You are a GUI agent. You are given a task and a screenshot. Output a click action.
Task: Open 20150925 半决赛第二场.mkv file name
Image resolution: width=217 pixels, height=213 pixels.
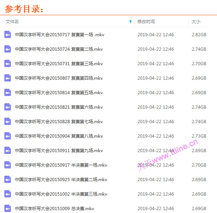61,180
